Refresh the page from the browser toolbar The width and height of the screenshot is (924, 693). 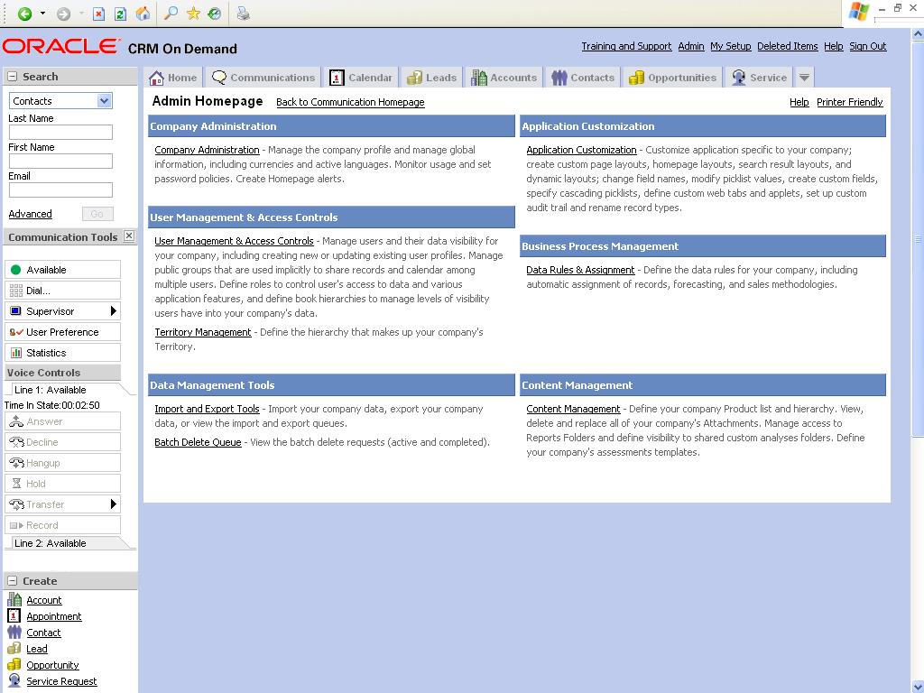(x=120, y=14)
